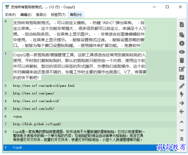The height and width of the screenshot is (155, 188).
Task: Select item 0 about clipboard formats
Action: 90,34
